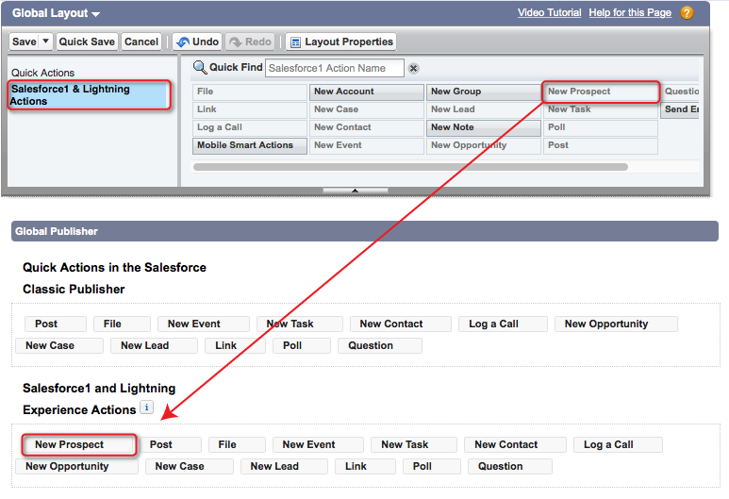
Task: Click New Task in Lightning Experience Actions
Action: pyautogui.click(x=414, y=444)
